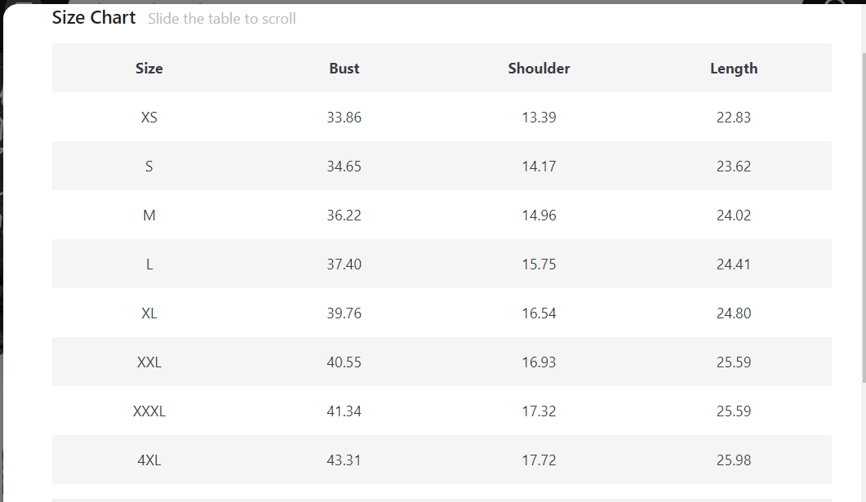866x502 pixels.
Task: Click the Length column header
Action: [x=734, y=69]
